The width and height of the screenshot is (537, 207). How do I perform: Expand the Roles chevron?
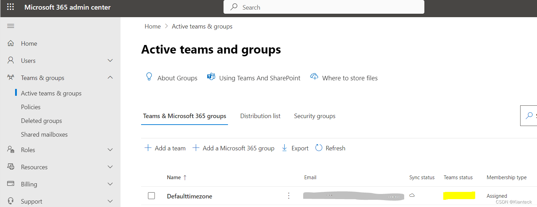pyautogui.click(x=110, y=150)
